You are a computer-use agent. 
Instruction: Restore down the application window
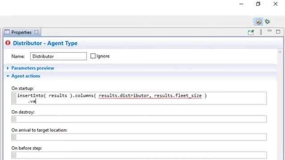pos(258,4)
